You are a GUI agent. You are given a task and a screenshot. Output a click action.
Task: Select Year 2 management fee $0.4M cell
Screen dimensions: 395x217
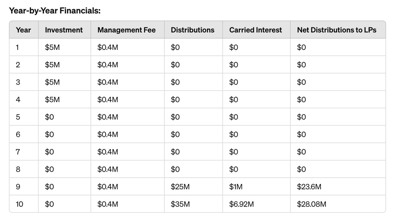(x=108, y=65)
